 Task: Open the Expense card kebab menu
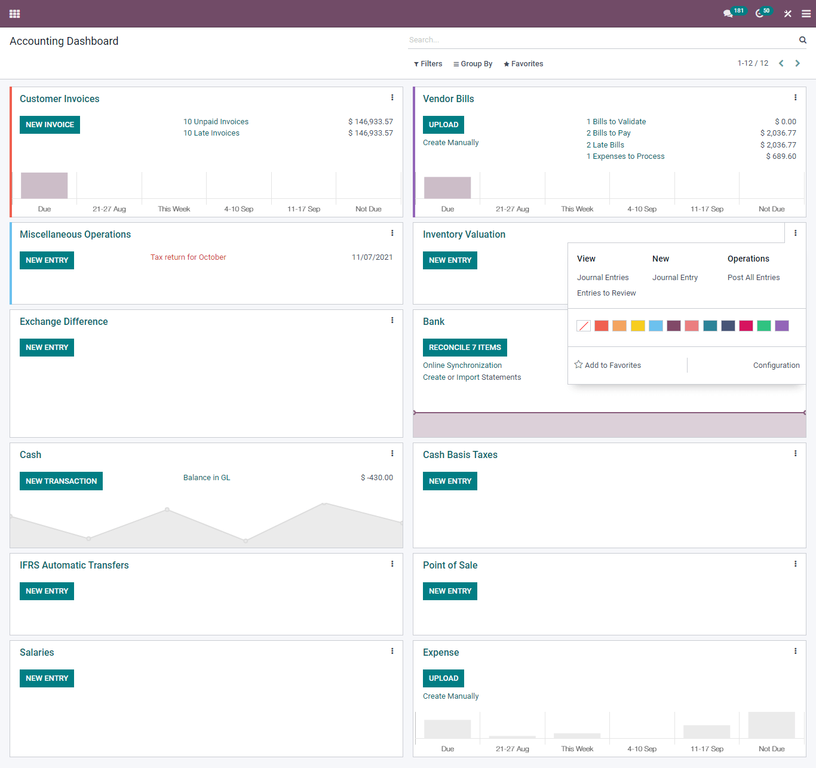[795, 651]
